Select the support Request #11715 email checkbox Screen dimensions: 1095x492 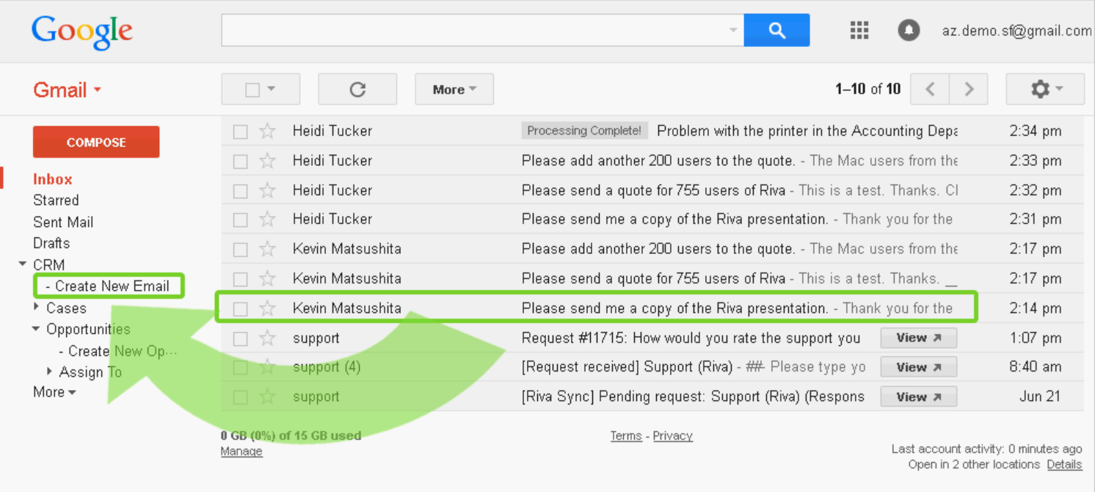[240, 339]
